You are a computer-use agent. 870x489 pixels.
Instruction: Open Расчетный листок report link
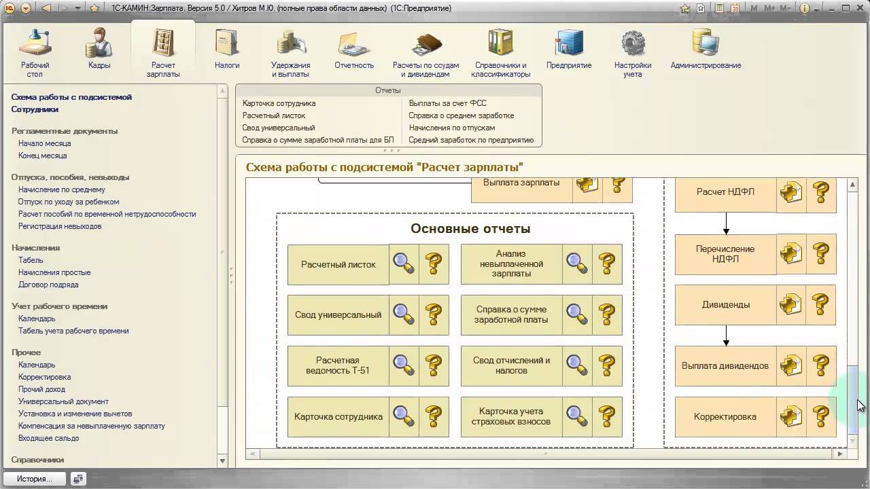coord(274,115)
